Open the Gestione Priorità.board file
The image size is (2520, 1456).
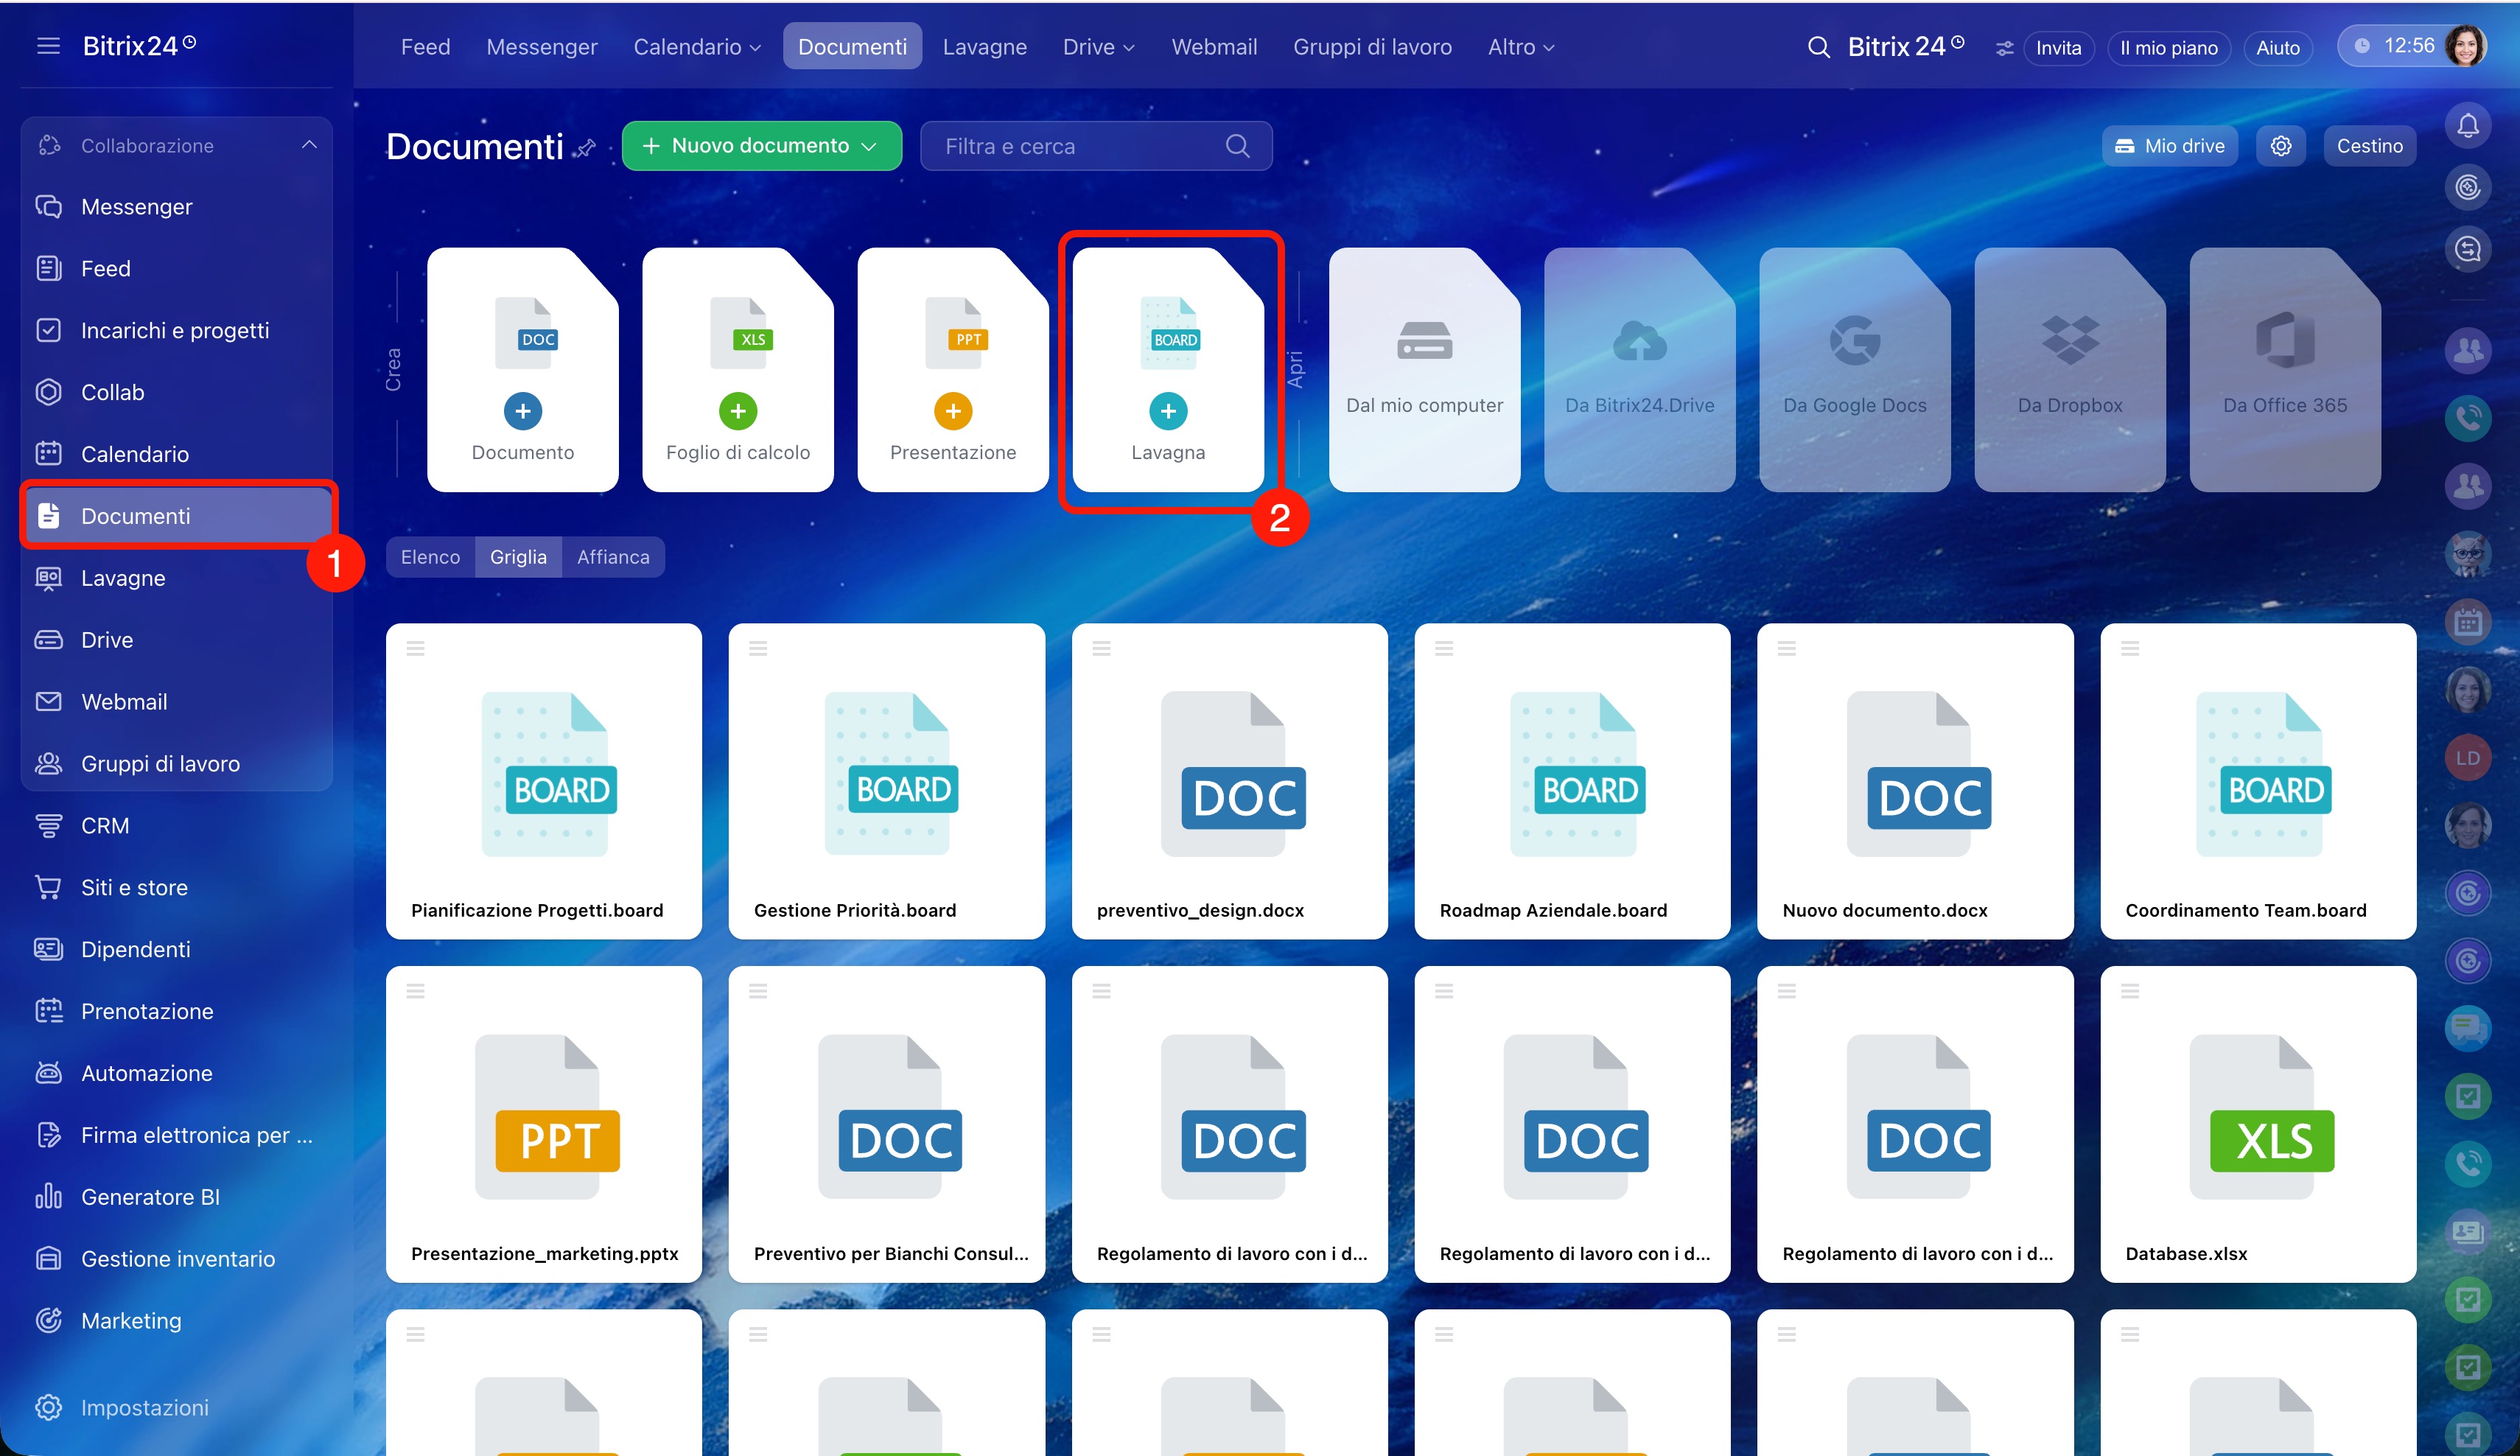click(887, 781)
